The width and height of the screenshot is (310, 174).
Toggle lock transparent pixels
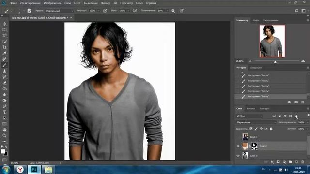[251, 129]
